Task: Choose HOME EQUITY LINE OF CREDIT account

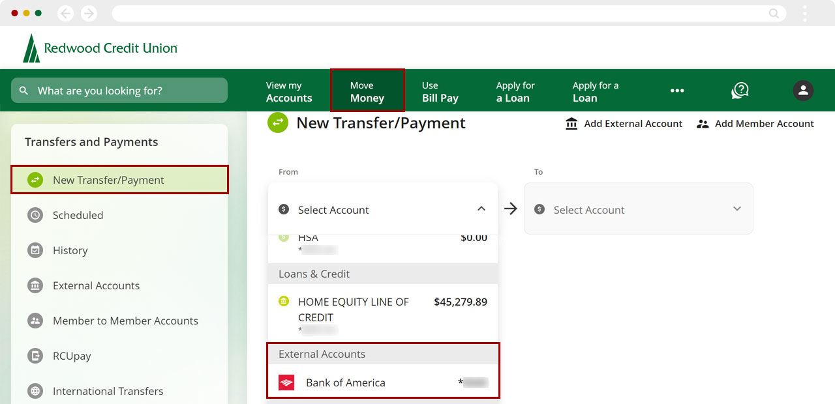Action: [x=383, y=315]
